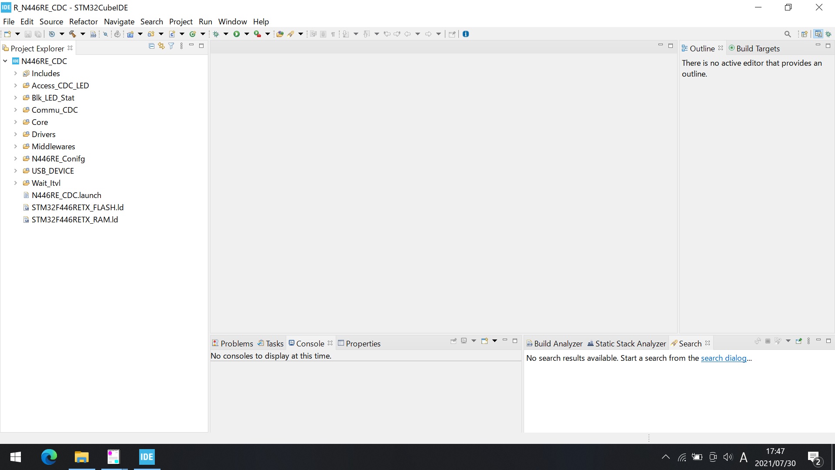Click the flashlight Search toolbar icon
Image resolution: width=835 pixels, height=470 pixels.
(291, 34)
